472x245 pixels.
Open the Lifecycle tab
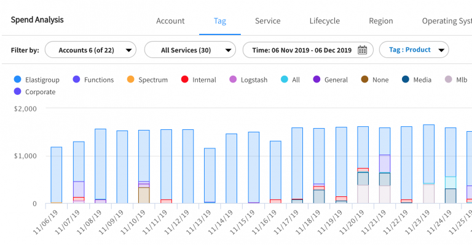tap(324, 21)
